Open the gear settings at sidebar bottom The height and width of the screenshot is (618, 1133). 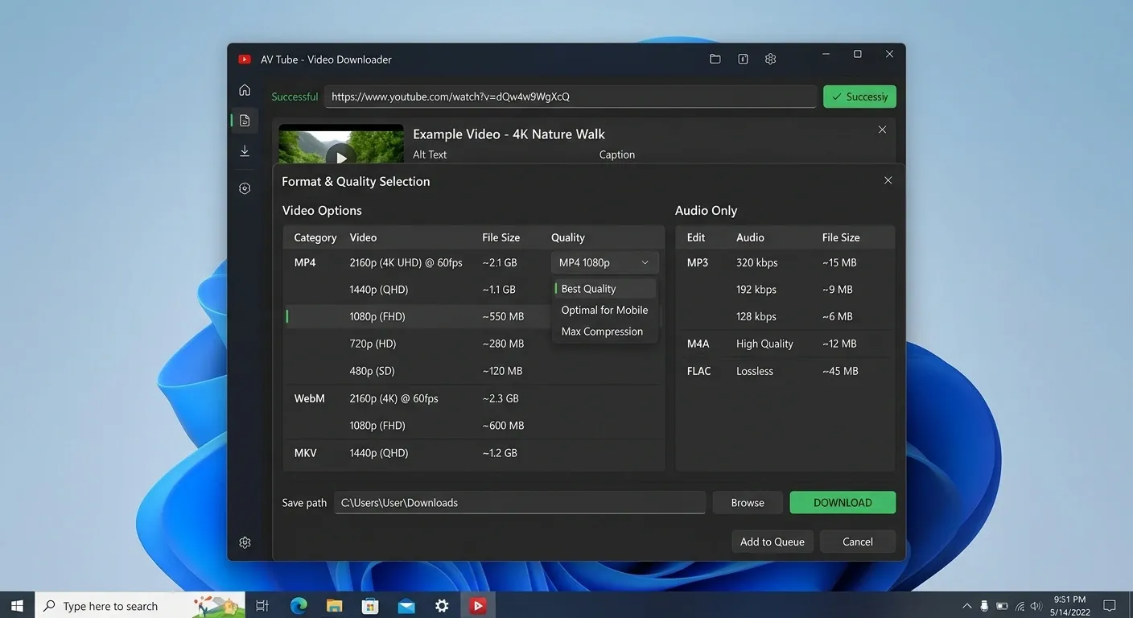coord(245,542)
